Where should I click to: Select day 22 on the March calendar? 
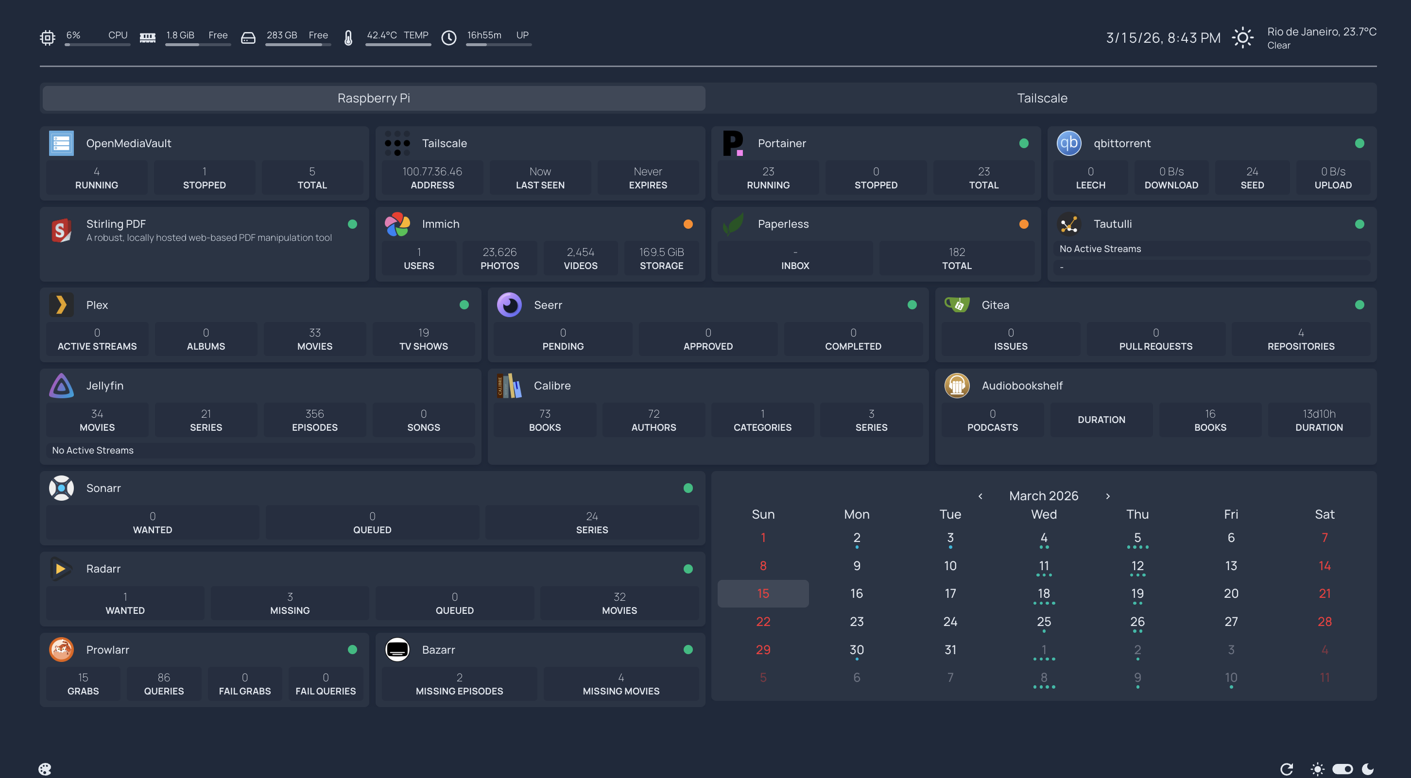coord(762,622)
